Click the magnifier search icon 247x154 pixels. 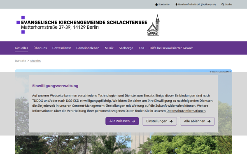[x=223, y=5]
